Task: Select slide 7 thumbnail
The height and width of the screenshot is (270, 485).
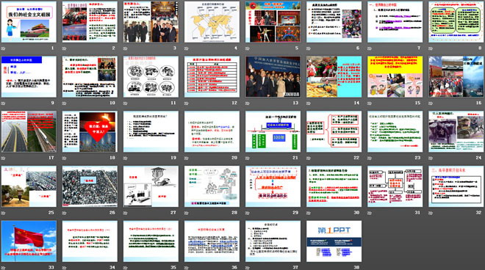Action: (395, 22)
